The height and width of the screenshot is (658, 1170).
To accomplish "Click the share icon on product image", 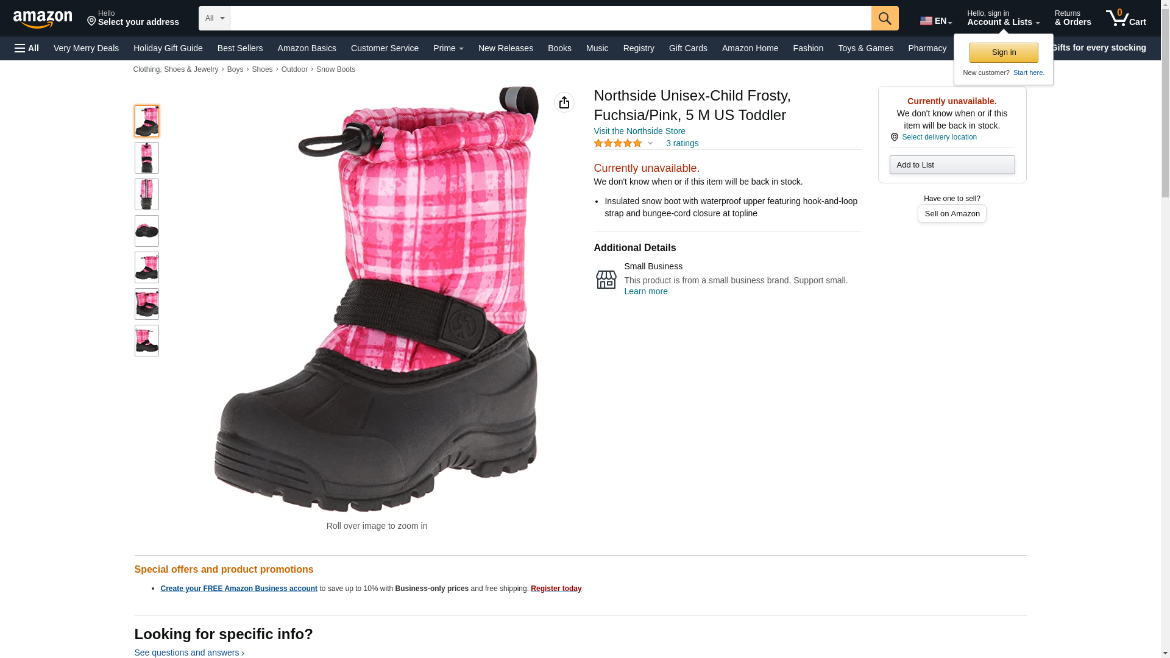I will point(564,102).
